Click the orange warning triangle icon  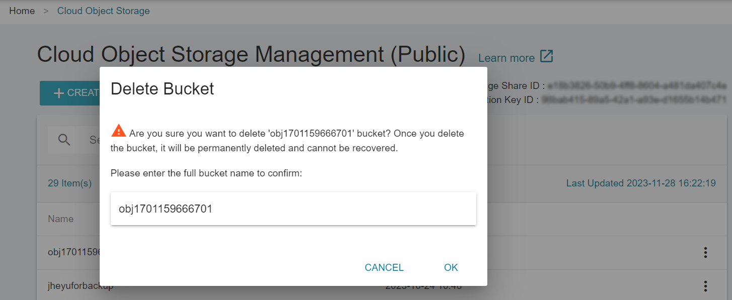point(118,131)
